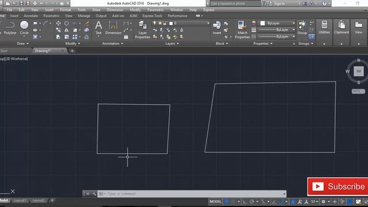Image resolution: width=368 pixels, height=207 pixels.
Task: Start the Dimension tool
Action: 113,28
